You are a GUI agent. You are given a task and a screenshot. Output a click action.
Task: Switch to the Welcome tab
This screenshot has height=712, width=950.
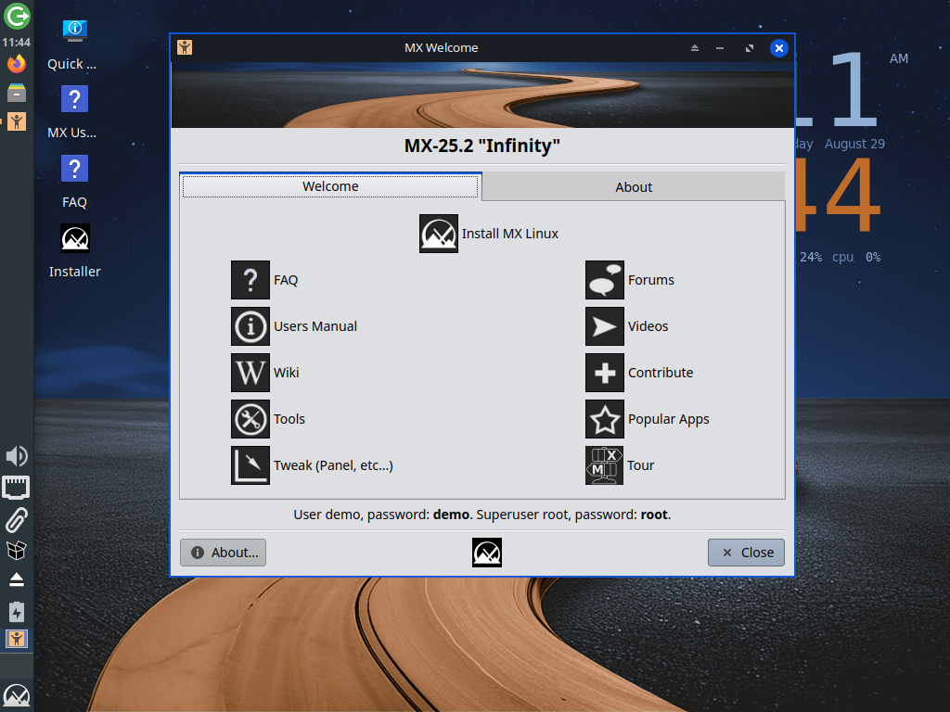330,186
